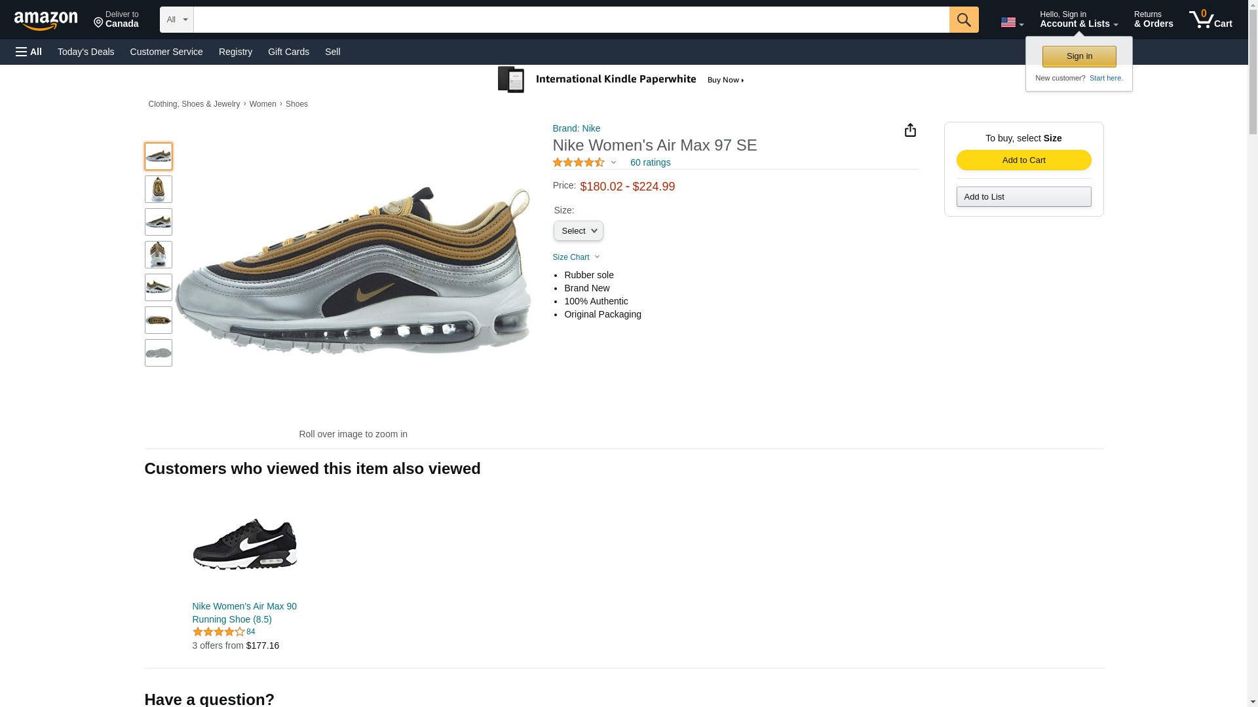Open the Gift Cards nav item
Viewport: 1258px width, 707px height.
point(288,52)
